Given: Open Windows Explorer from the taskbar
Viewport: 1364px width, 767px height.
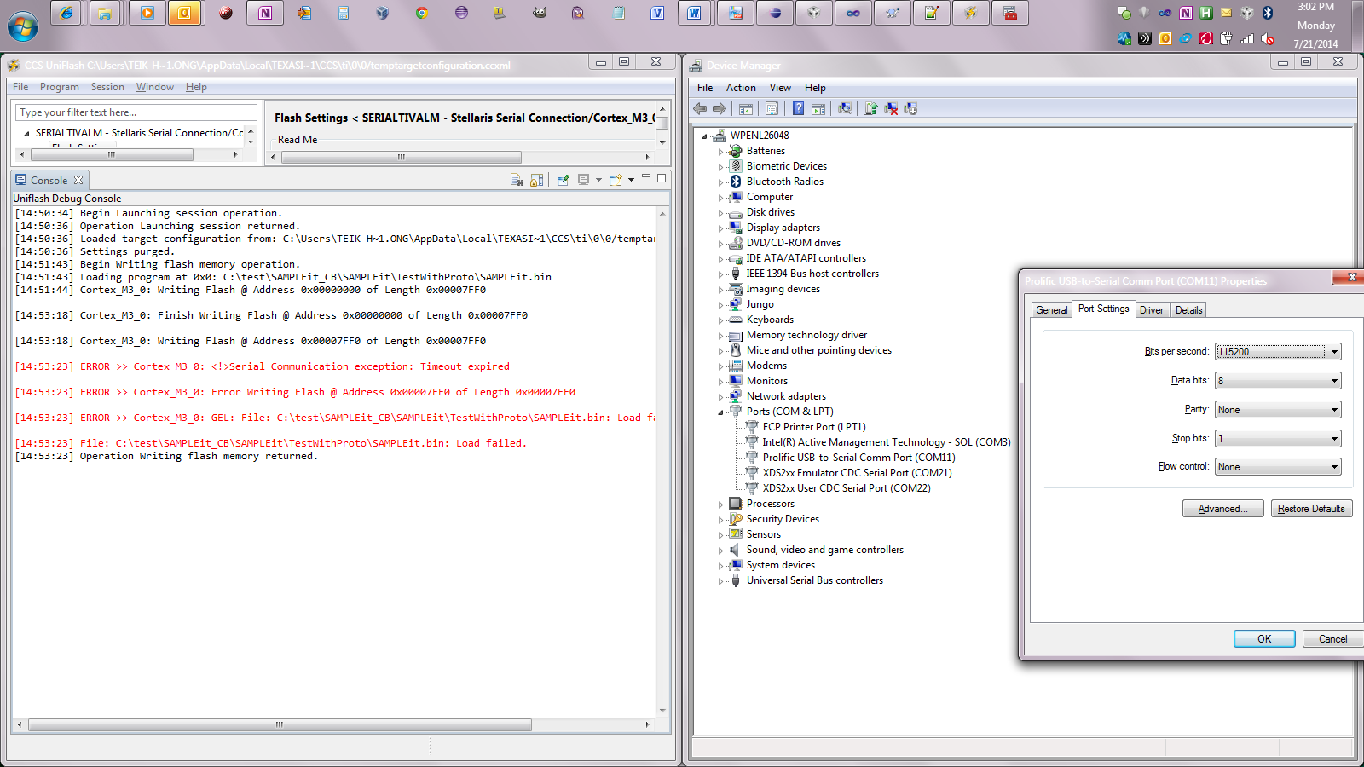Looking at the screenshot, I should tap(105, 13).
